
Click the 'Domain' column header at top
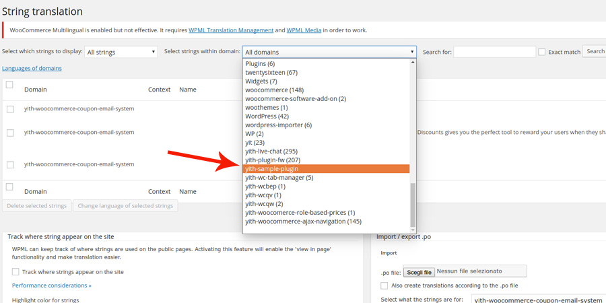click(36, 90)
